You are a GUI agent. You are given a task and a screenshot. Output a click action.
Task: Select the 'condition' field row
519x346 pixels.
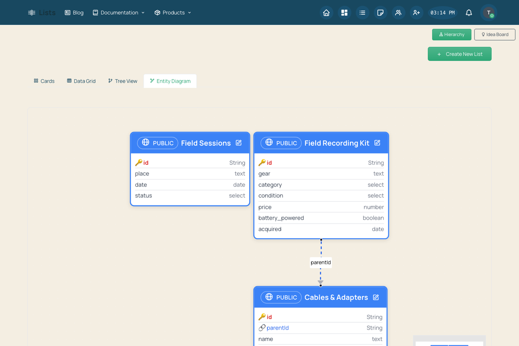tap(321, 196)
